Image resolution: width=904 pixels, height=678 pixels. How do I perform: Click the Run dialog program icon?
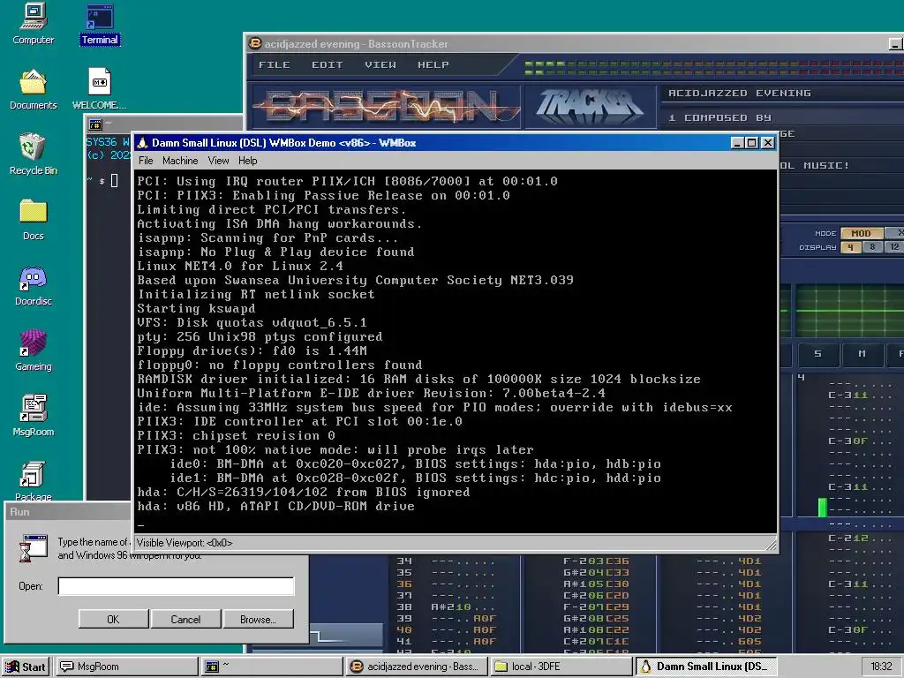[x=34, y=547]
